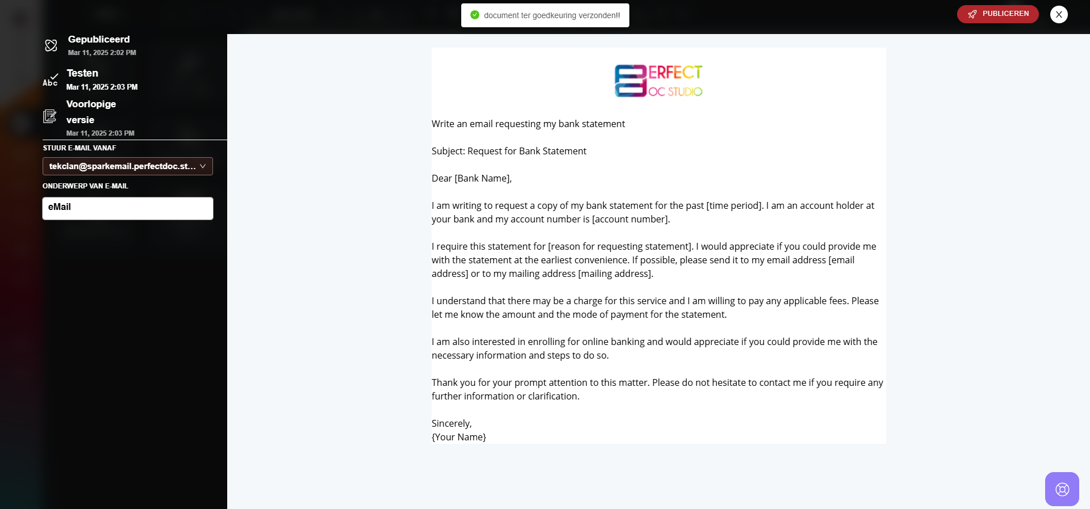Click the rocket icon on Publiceren
1090x509 pixels.
click(972, 14)
